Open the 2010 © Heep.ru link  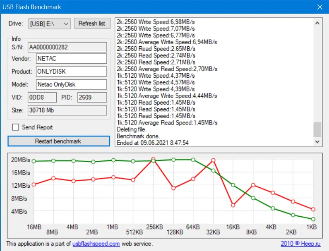pos(300,244)
